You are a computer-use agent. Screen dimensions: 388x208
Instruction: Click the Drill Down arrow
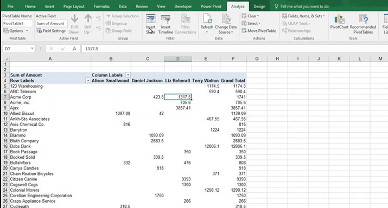coord(74,18)
